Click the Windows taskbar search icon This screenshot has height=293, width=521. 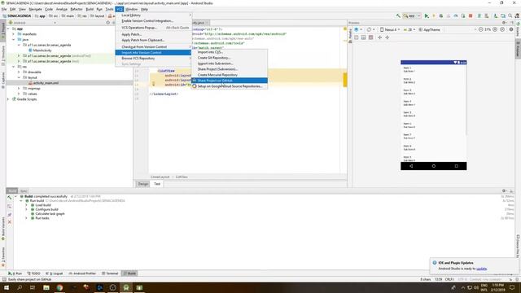[20, 287]
